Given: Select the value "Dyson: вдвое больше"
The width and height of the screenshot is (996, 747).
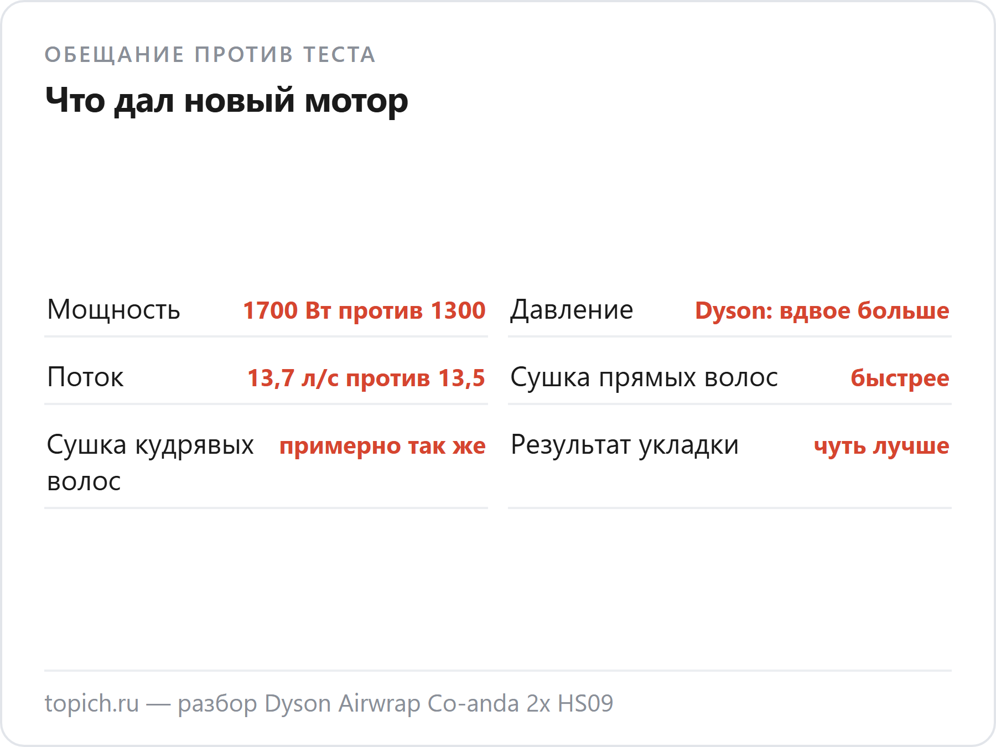Looking at the screenshot, I should [x=822, y=310].
